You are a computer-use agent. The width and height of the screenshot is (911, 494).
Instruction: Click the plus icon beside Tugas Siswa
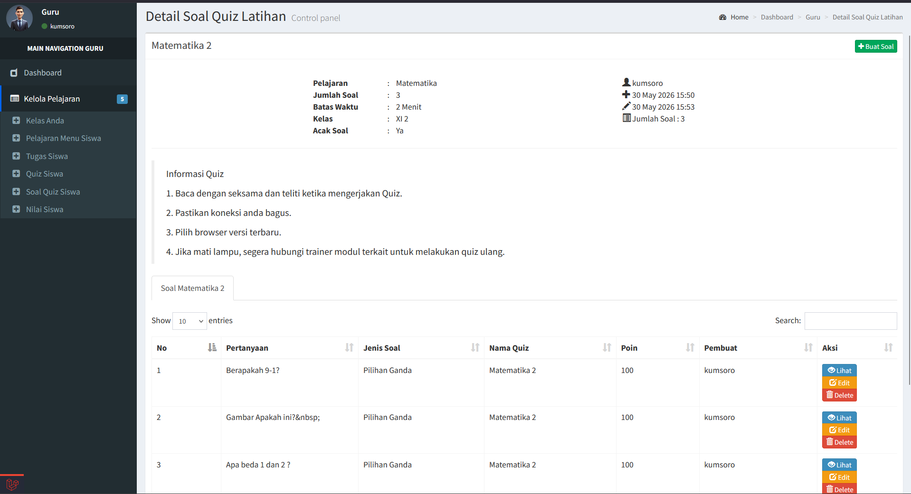tap(16, 156)
